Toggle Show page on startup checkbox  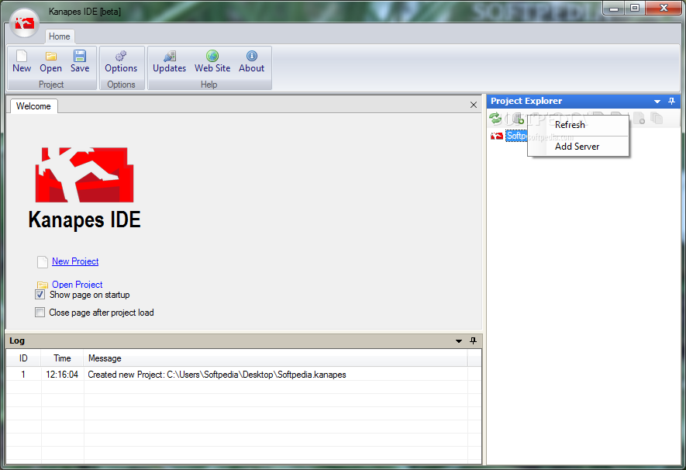(x=40, y=295)
